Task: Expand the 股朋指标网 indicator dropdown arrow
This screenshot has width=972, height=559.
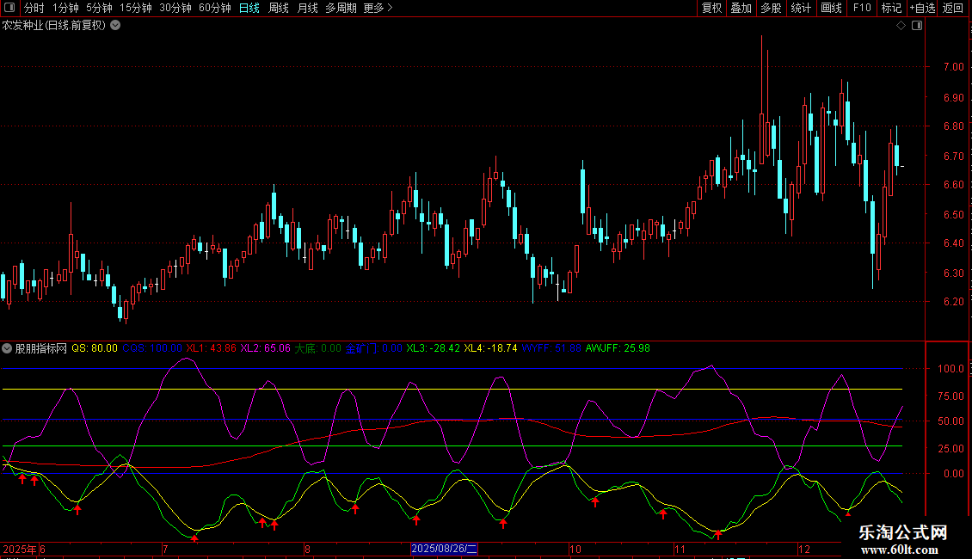Action: [x=8, y=348]
